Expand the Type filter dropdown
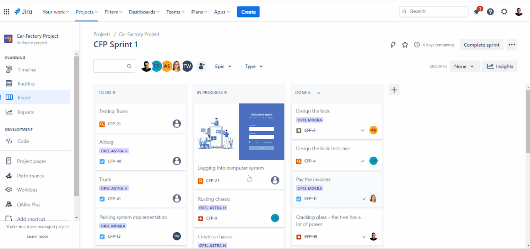The height and width of the screenshot is (249, 530). (254, 66)
